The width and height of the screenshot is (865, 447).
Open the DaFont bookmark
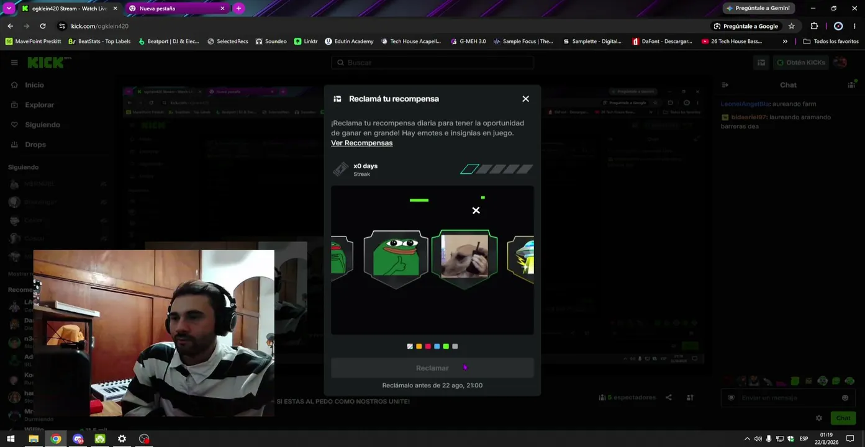662,42
